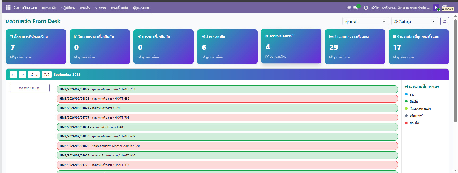Viewport: 458px width, 173px height.
Task: Click the red ยกเลิก legend dot
Action: tap(406, 123)
